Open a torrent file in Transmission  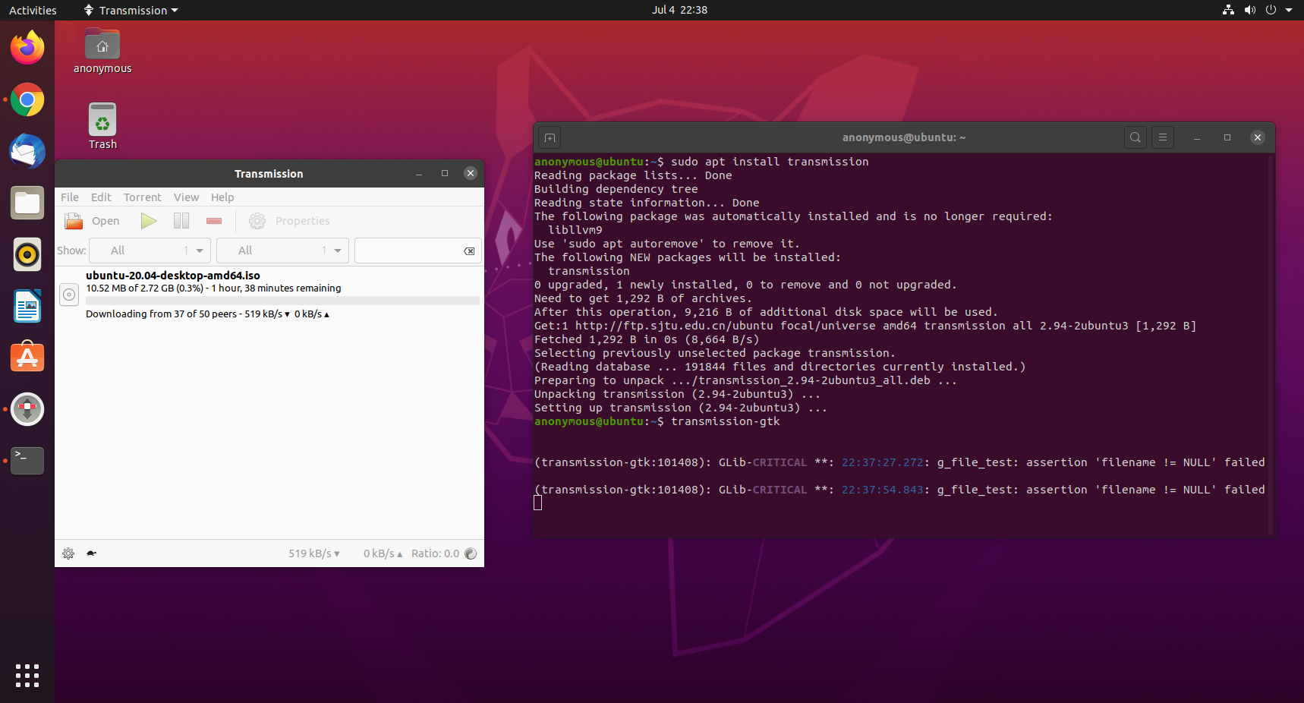click(92, 221)
